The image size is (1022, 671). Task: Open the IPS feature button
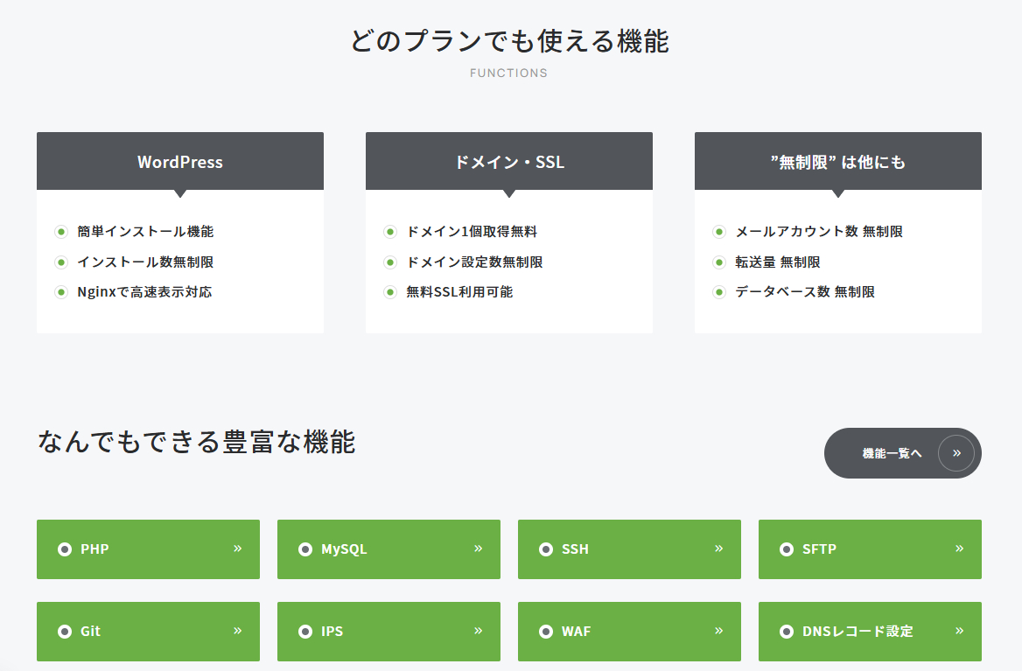pos(388,632)
